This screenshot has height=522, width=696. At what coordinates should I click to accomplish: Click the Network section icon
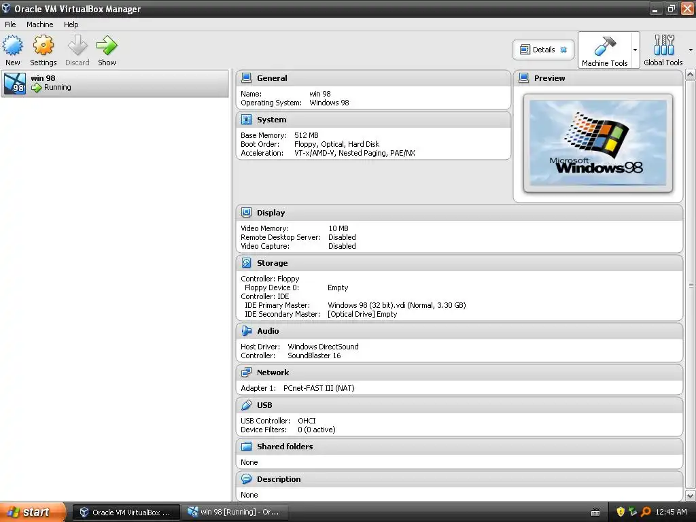[x=246, y=372]
